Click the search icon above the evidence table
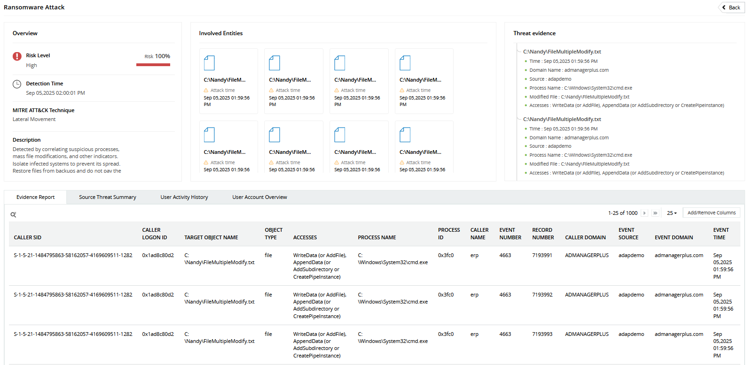Image resolution: width=746 pixels, height=365 pixels. [13, 214]
